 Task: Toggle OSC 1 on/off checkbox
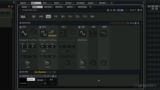click(x=20, y=27)
